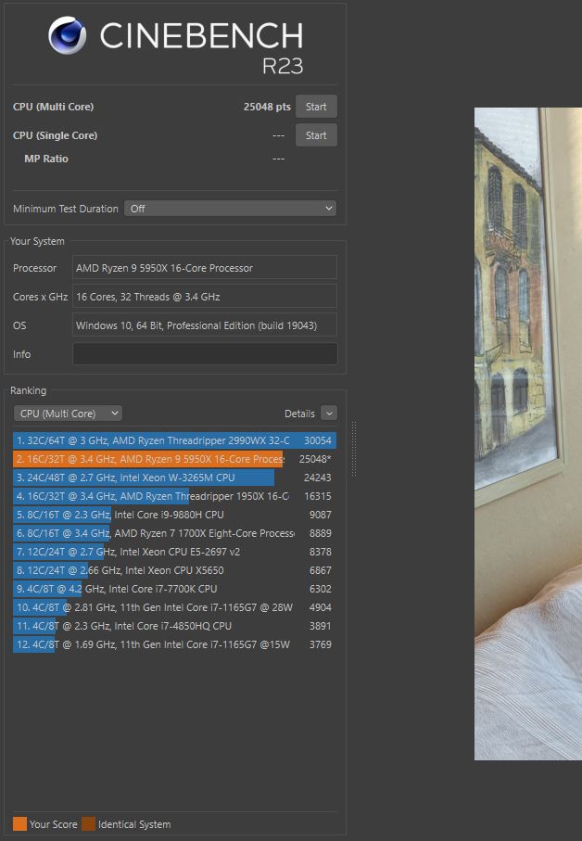The image size is (582, 841).
Task: Click the Cores x GHz field
Action: (x=205, y=296)
